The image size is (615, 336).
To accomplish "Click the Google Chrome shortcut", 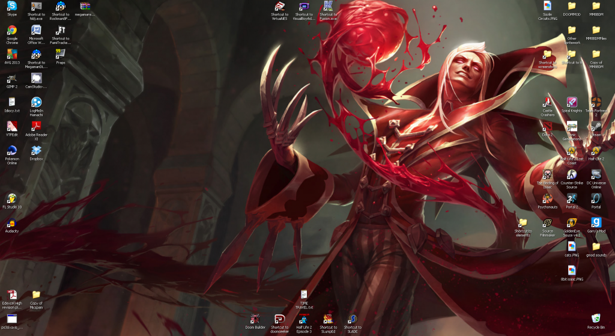I will point(12,30).
